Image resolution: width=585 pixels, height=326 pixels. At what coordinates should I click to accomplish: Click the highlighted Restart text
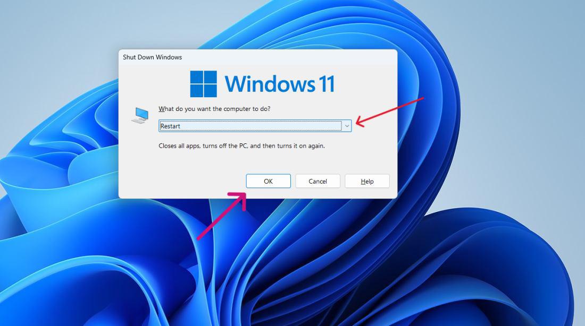[170, 126]
